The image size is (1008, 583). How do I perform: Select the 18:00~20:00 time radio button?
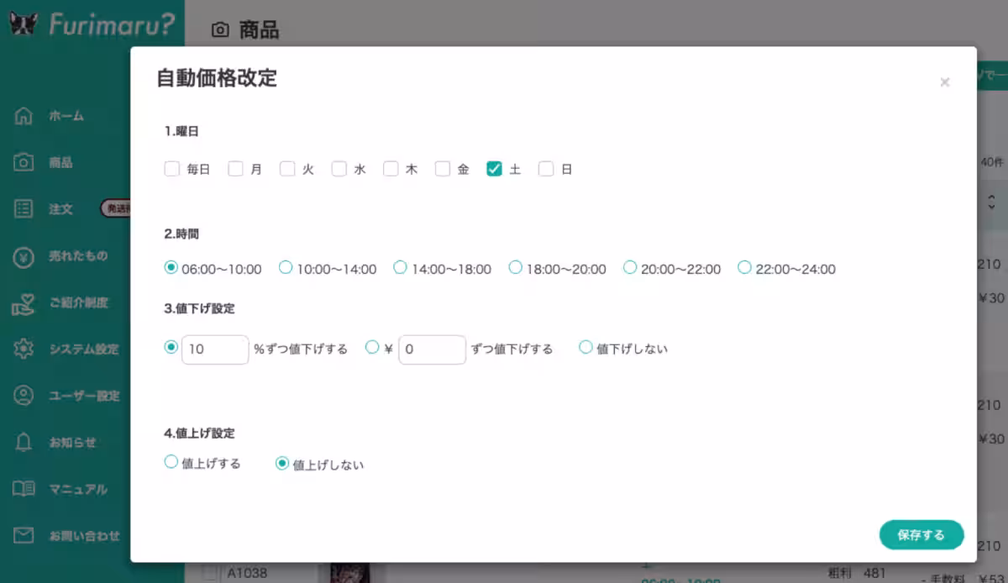515,265
